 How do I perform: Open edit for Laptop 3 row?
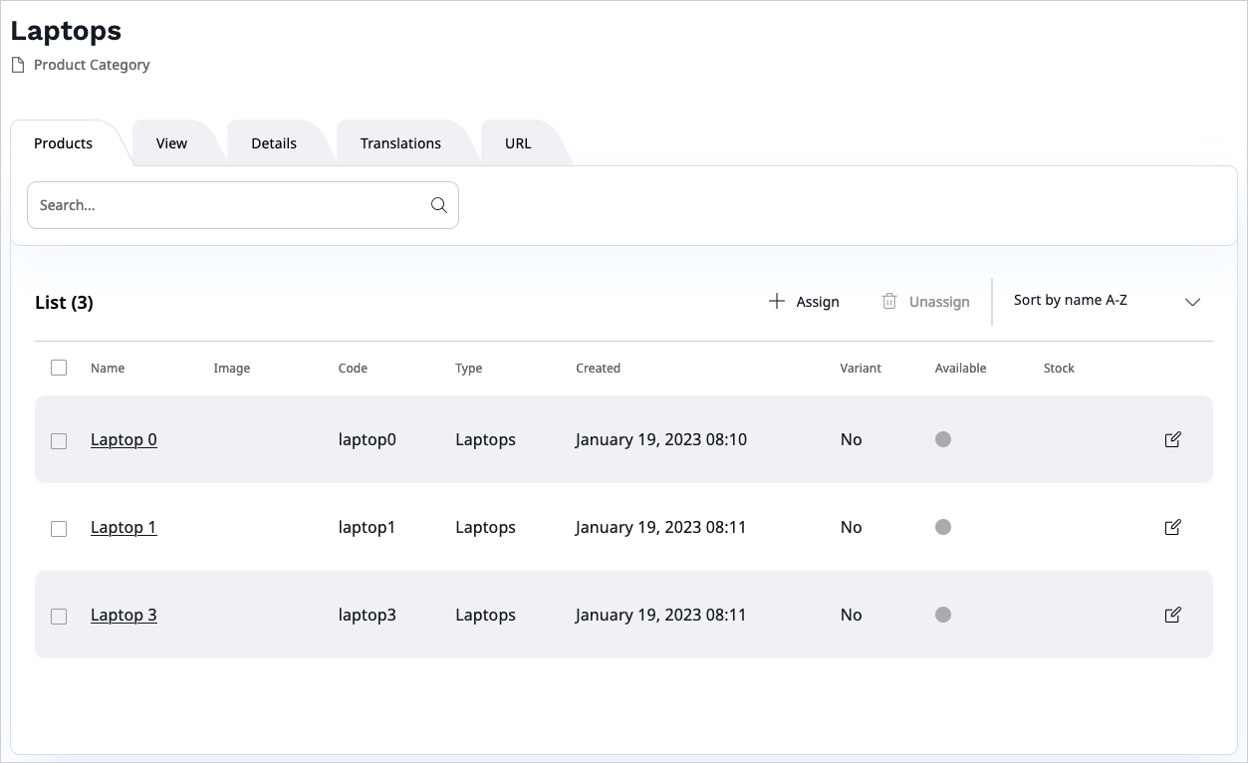[1172, 615]
